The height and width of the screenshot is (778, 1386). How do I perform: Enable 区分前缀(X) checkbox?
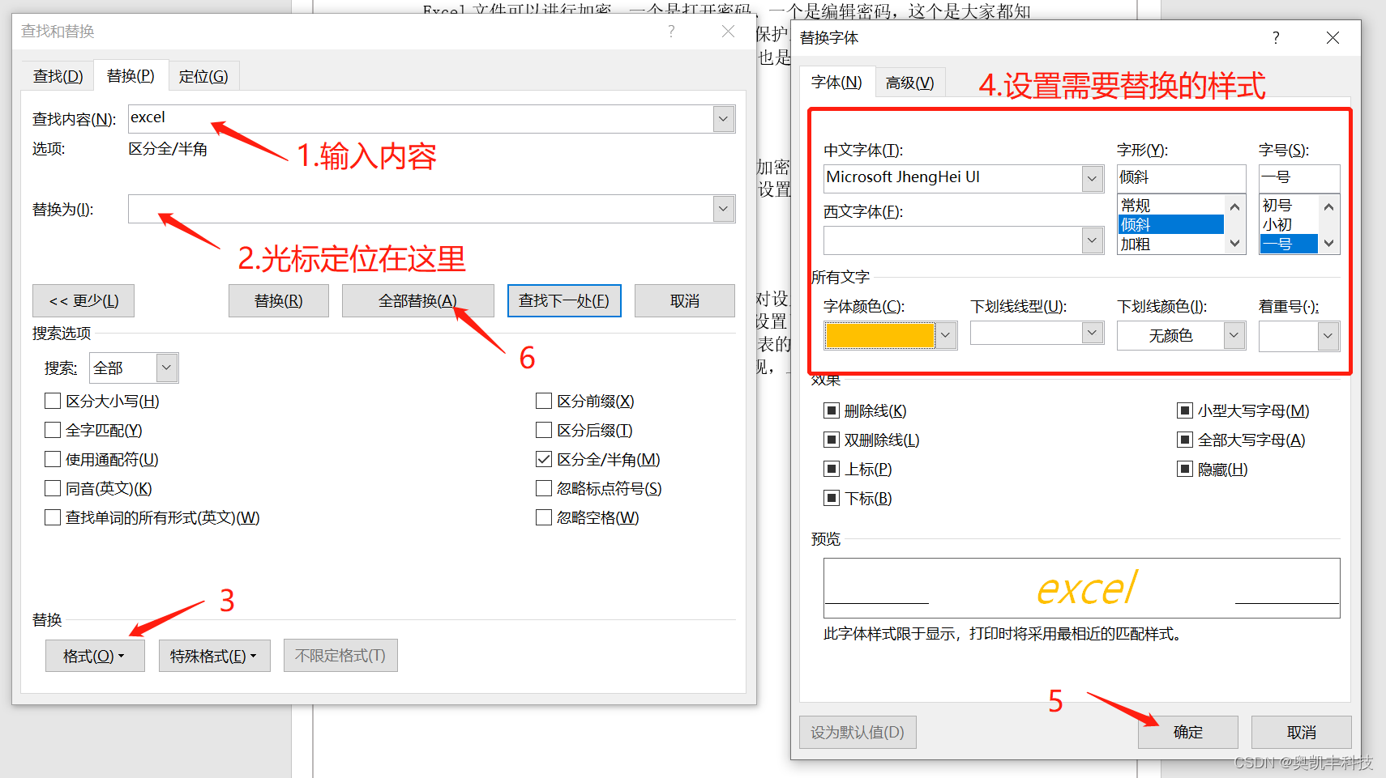[544, 401]
